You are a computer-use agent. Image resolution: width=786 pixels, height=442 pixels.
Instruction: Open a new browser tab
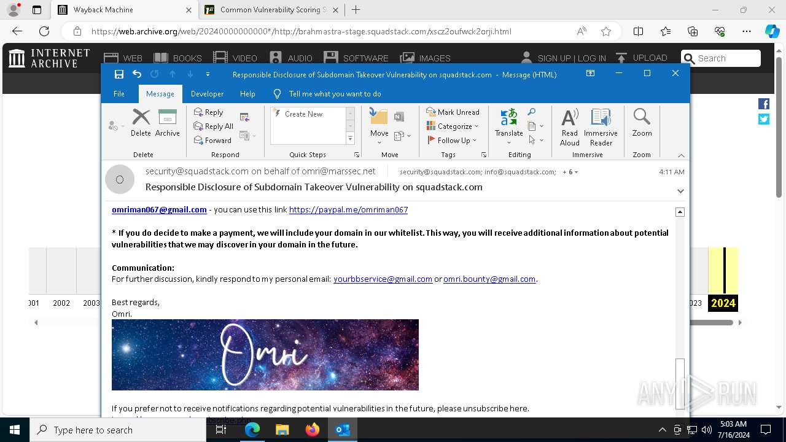click(x=356, y=10)
